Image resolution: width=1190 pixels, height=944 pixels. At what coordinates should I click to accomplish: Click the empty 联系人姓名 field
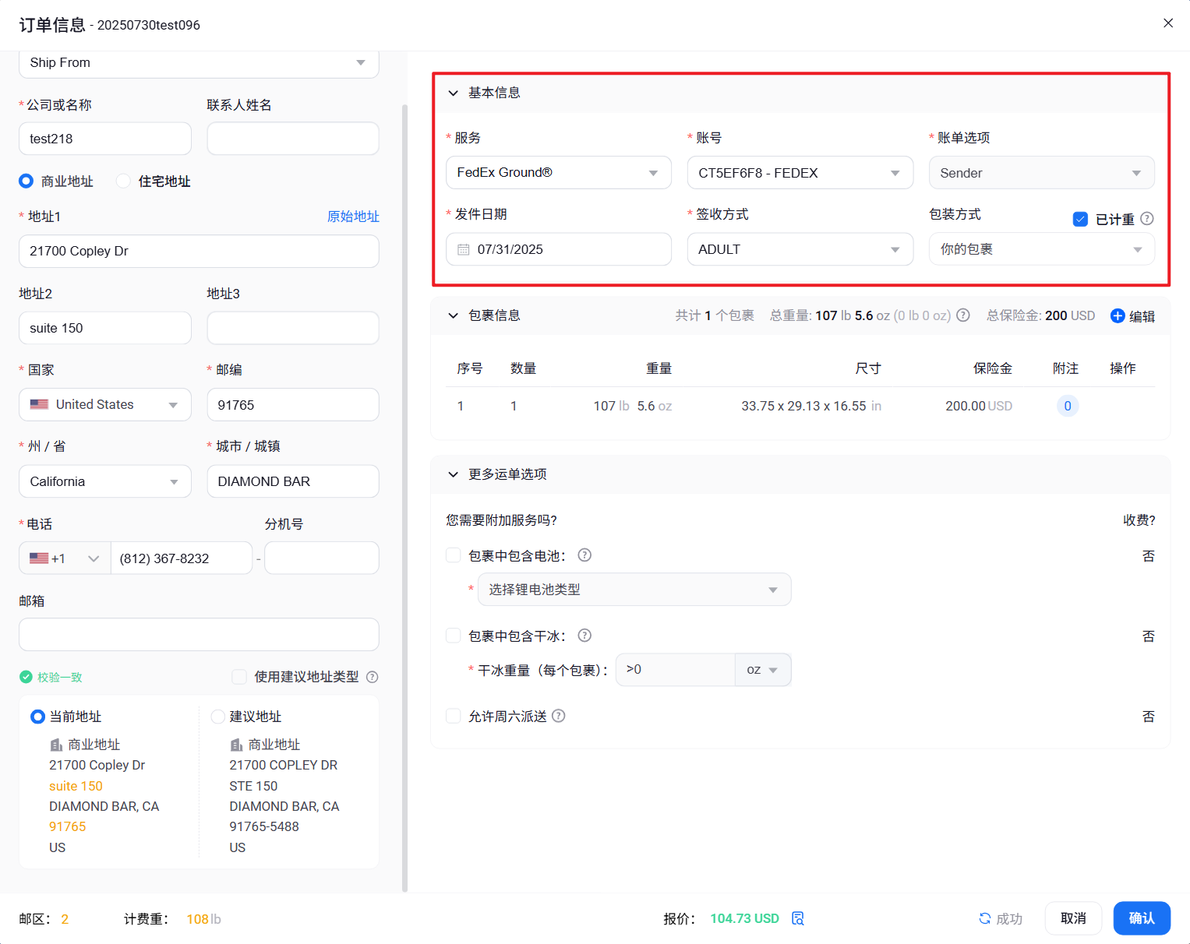(x=293, y=139)
